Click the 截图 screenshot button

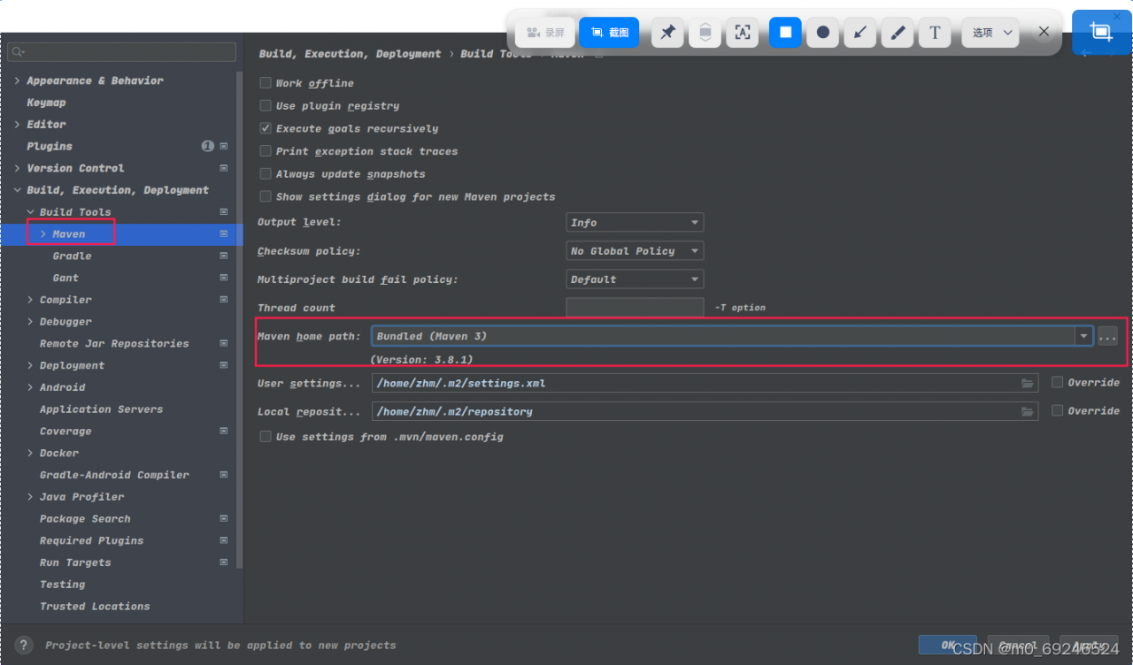pyautogui.click(x=609, y=33)
